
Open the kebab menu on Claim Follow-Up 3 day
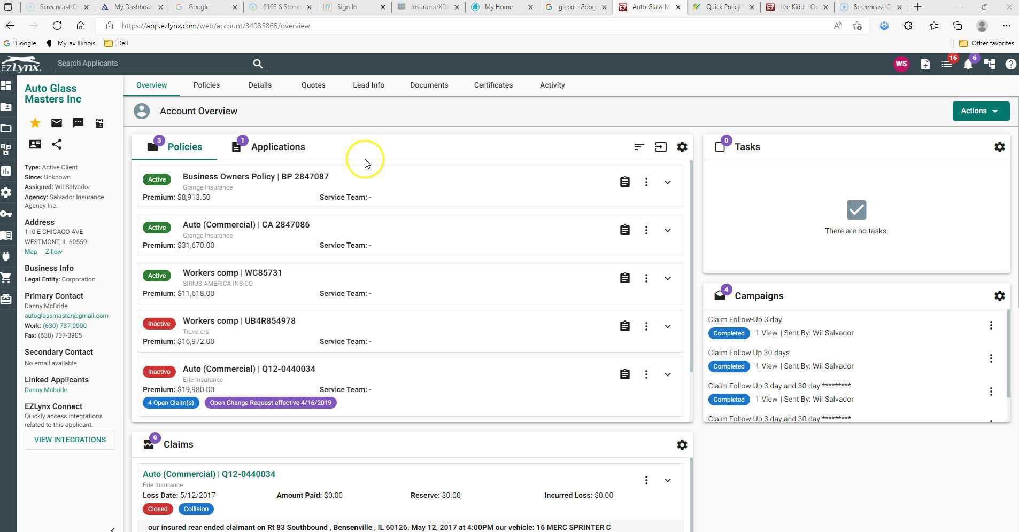coord(992,325)
